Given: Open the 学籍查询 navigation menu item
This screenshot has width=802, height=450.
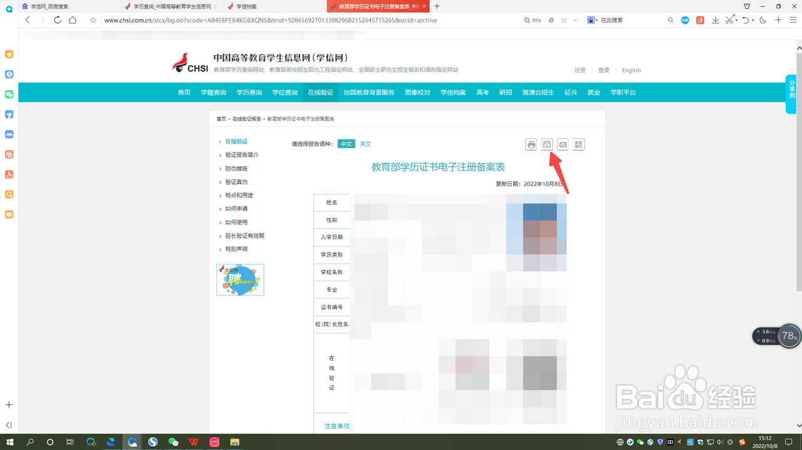Looking at the screenshot, I should coord(213,92).
